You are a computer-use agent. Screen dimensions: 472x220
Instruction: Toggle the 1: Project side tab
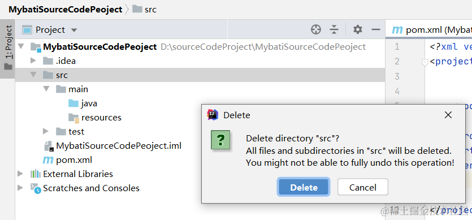point(8,48)
